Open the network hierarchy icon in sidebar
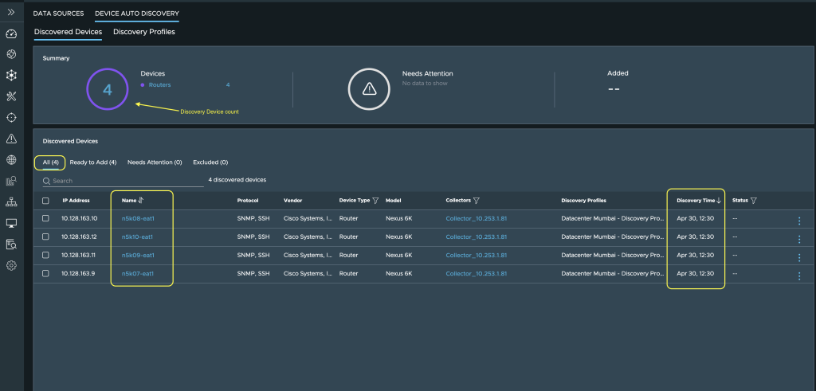Viewport: 816px width, 391px height. 11,201
